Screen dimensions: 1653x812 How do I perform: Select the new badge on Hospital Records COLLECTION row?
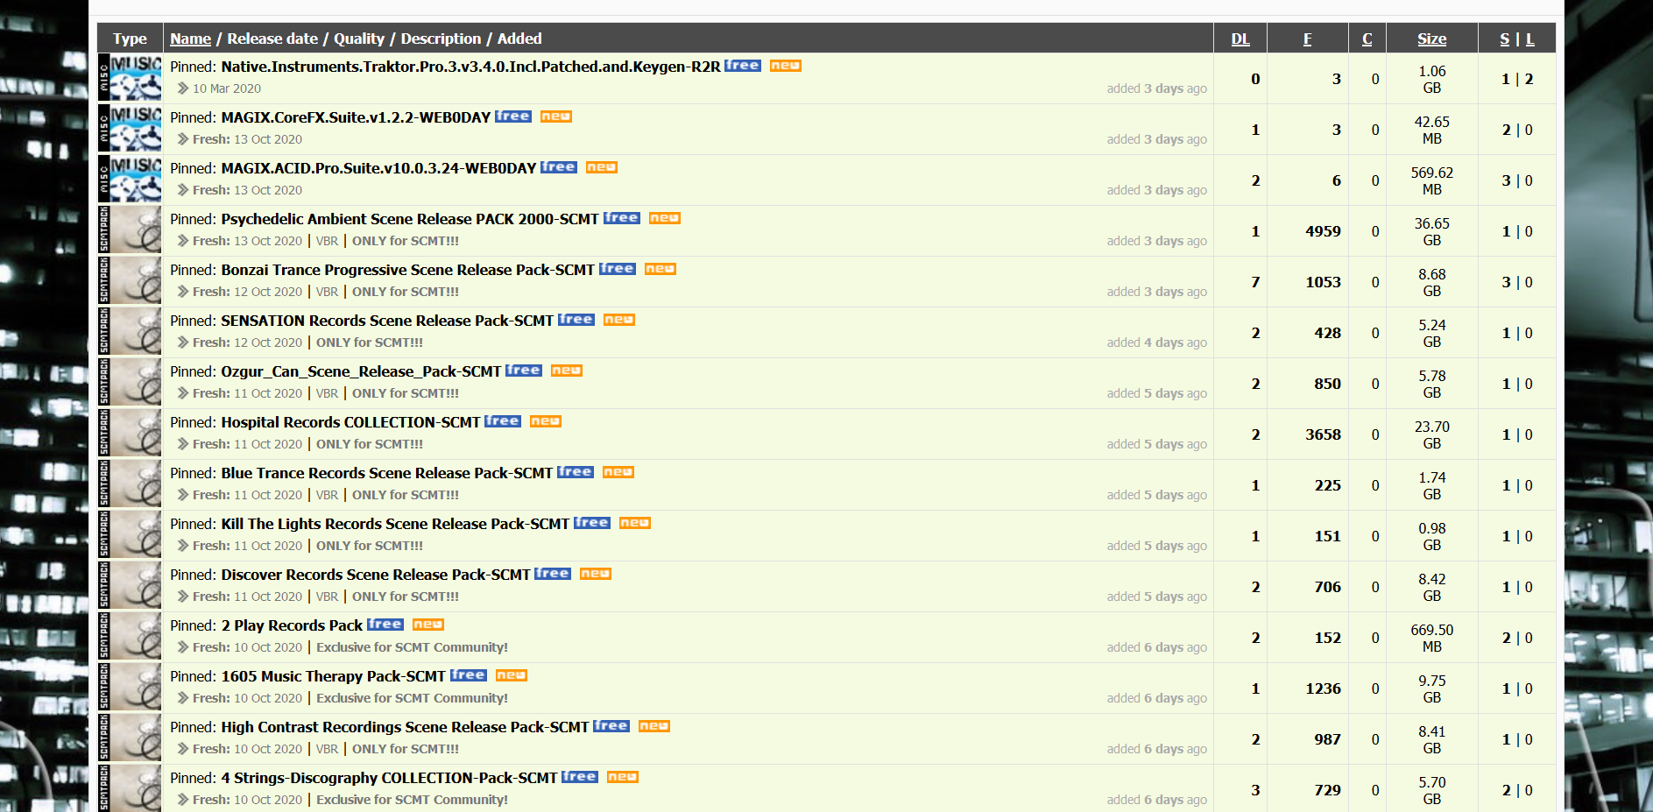click(x=546, y=421)
